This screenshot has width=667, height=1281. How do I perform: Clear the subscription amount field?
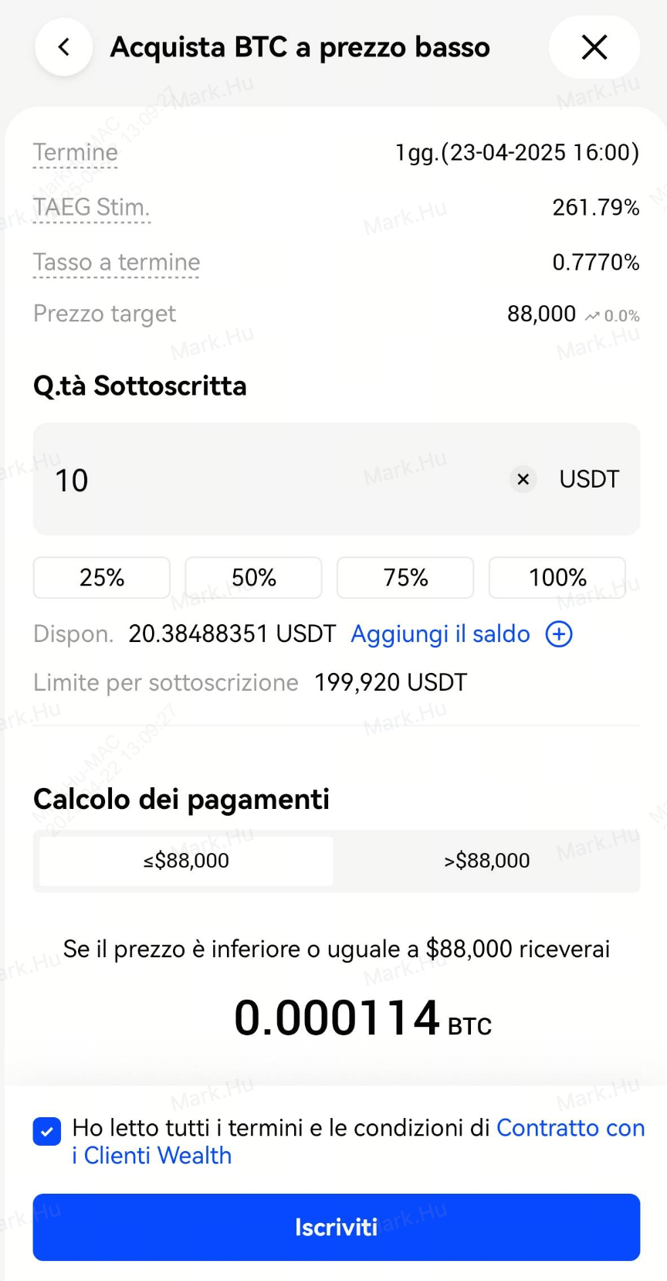coord(523,479)
